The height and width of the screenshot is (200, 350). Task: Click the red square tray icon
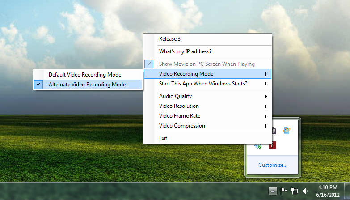click(272, 145)
